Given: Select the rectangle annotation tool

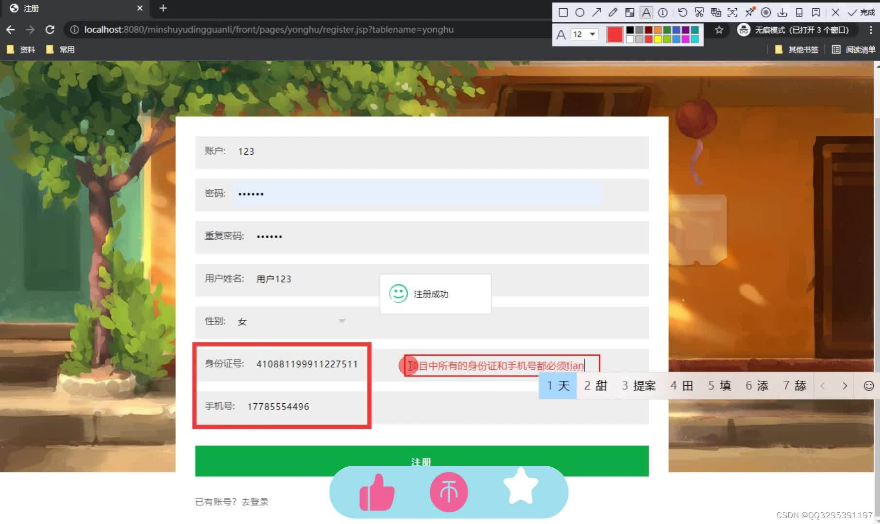Looking at the screenshot, I should click(x=563, y=12).
